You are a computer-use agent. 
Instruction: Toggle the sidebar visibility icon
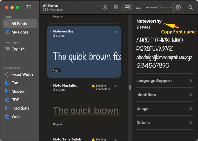pyautogui.click(x=28, y=7)
